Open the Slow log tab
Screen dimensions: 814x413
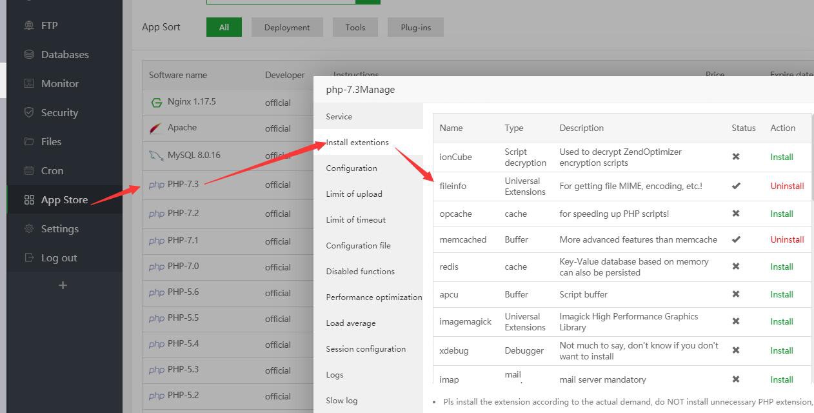(368, 400)
